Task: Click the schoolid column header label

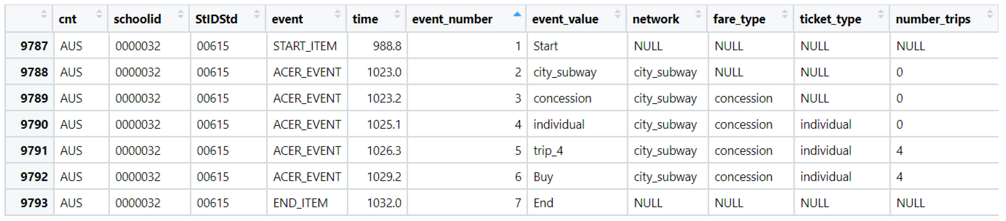Action: [x=137, y=19]
